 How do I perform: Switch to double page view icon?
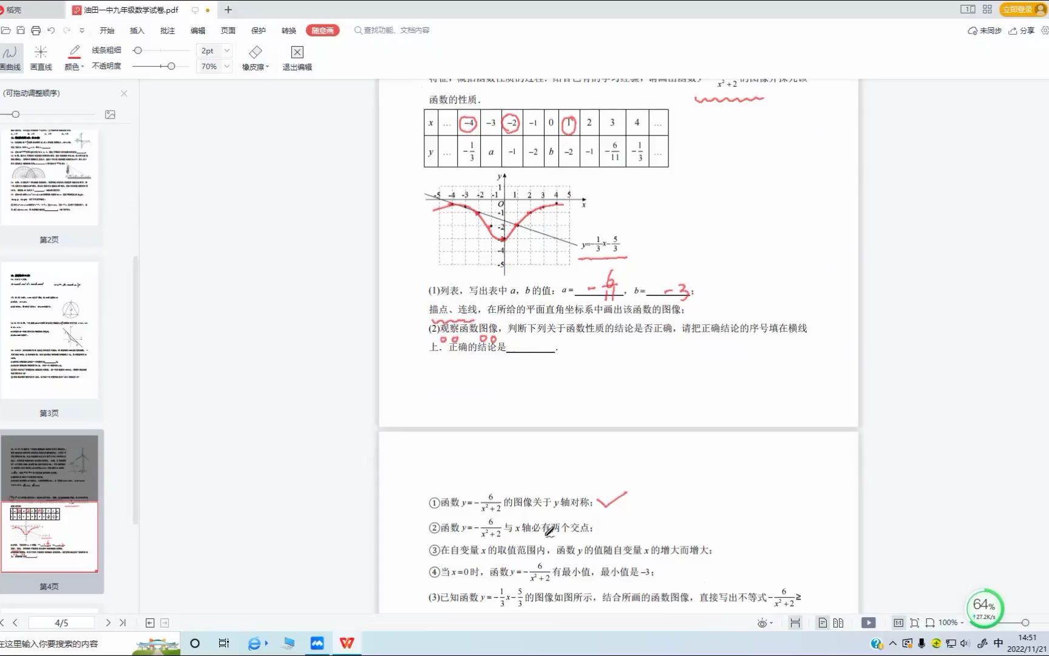click(839, 623)
